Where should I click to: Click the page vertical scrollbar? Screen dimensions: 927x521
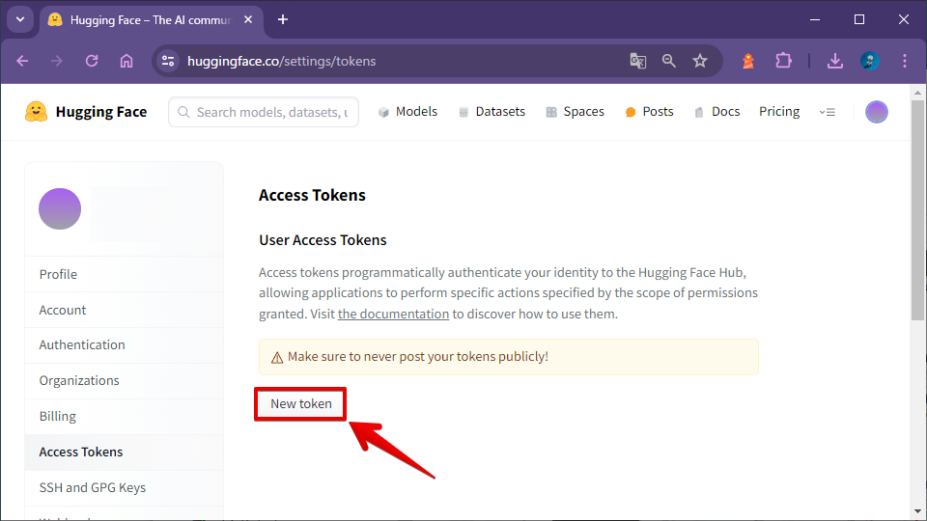pyautogui.click(x=917, y=210)
